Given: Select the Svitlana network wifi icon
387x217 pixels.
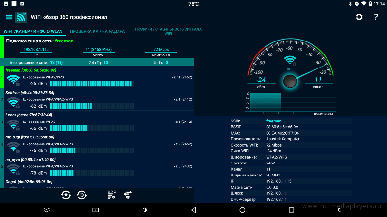Looking at the screenshot, I should (14, 102).
